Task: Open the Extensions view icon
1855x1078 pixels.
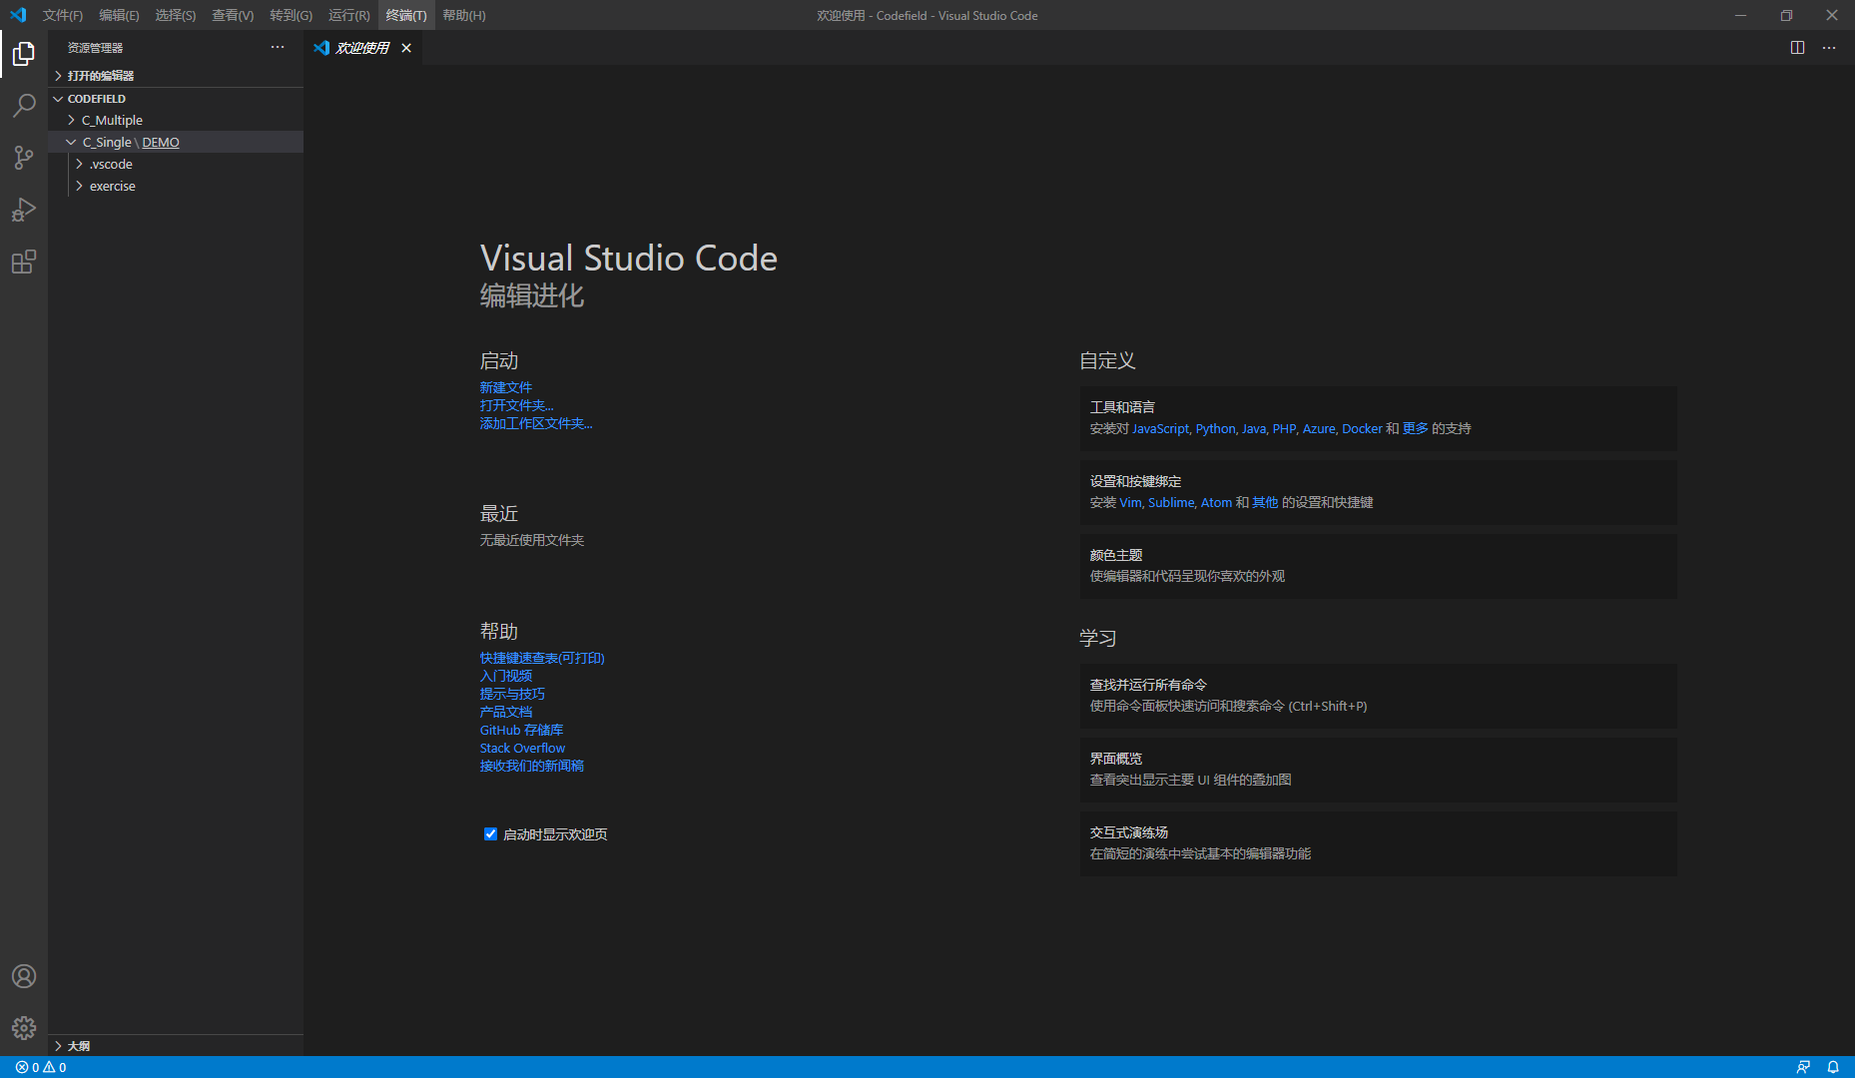Action: (x=24, y=262)
